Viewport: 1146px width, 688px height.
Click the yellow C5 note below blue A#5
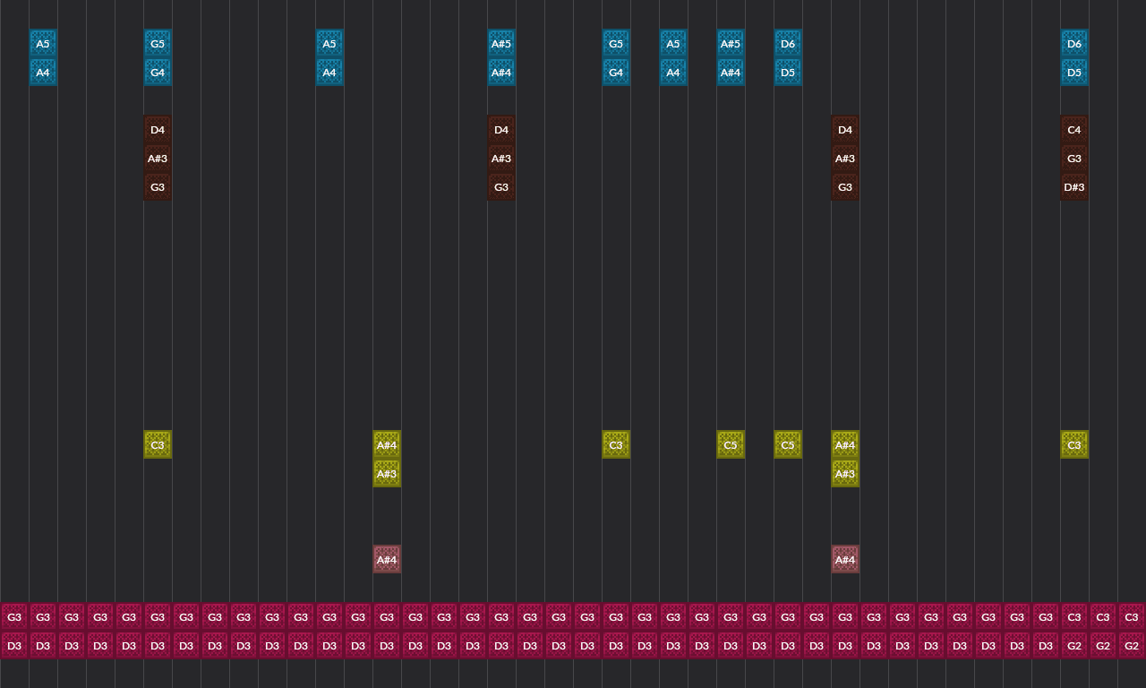pos(731,445)
